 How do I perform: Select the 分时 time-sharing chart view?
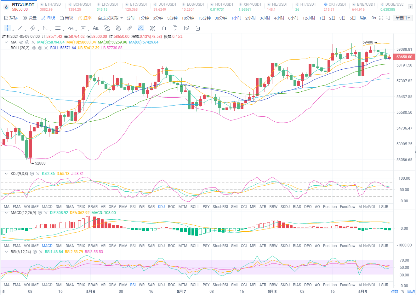pos(131,18)
